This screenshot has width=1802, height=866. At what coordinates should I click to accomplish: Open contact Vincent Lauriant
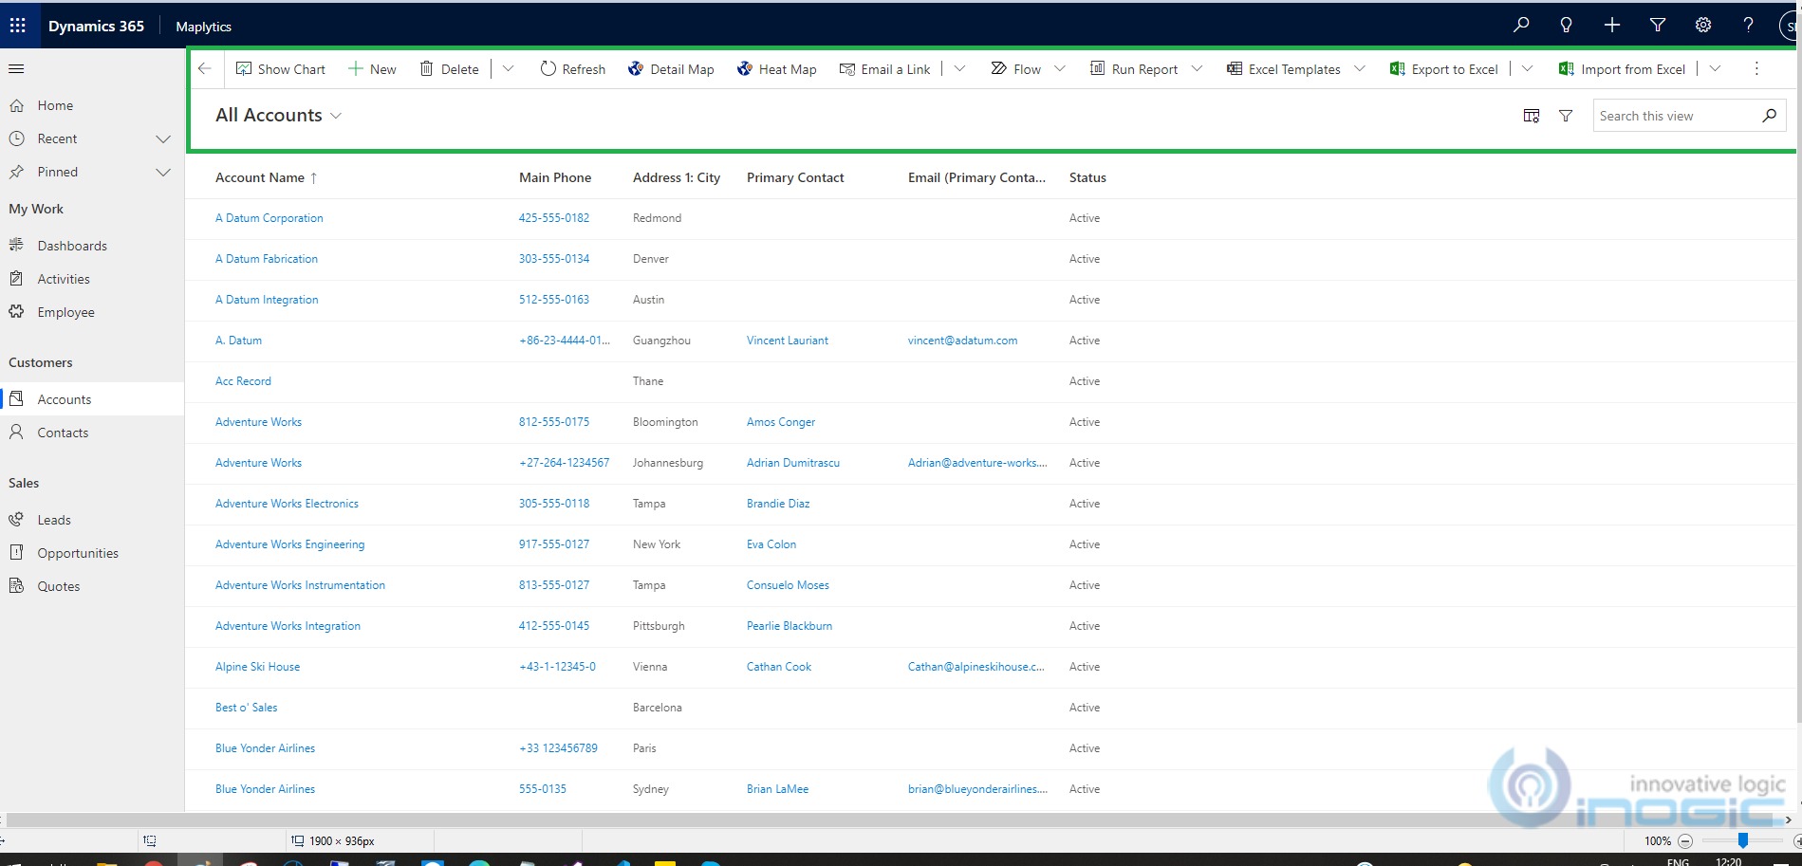click(788, 341)
